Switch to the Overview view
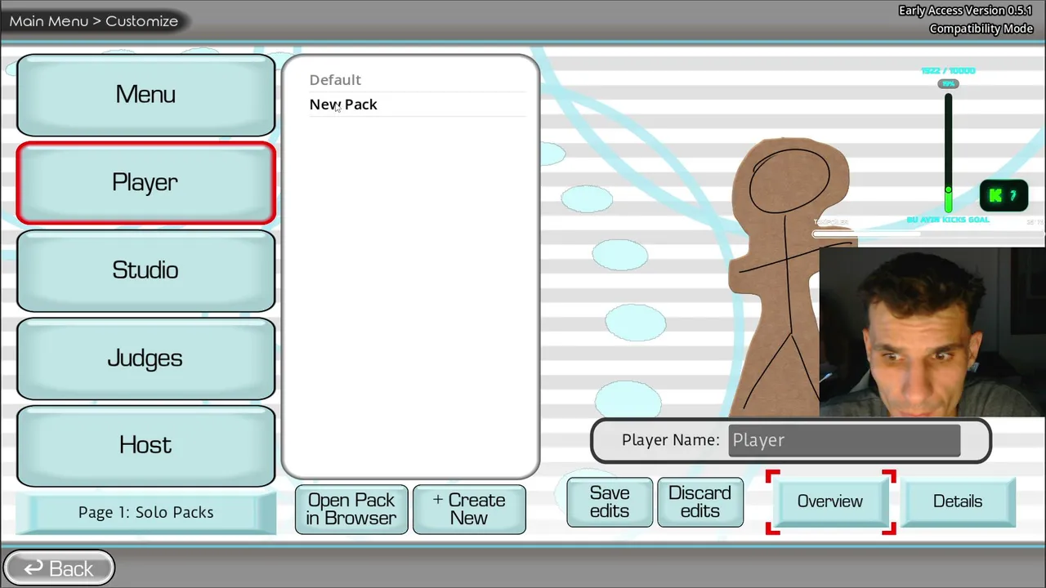This screenshot has height=588, width=1046. (830, 501)
